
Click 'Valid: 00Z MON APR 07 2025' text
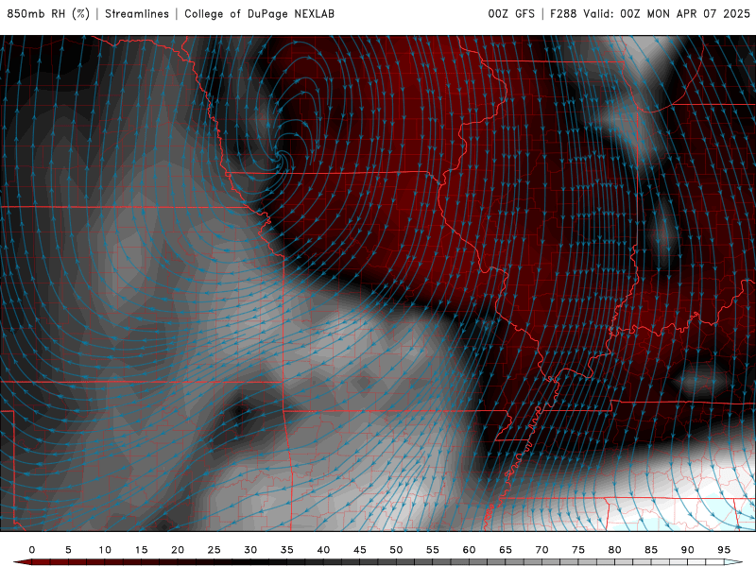[x=667, y=13]
